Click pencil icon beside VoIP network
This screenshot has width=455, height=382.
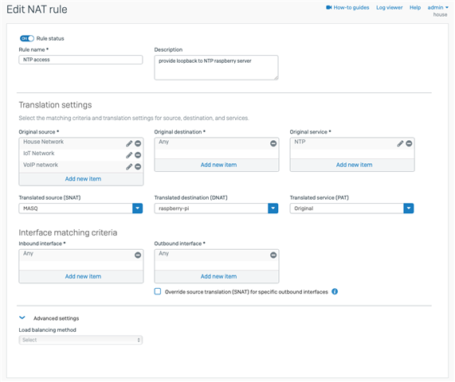[x=129, y=166]
